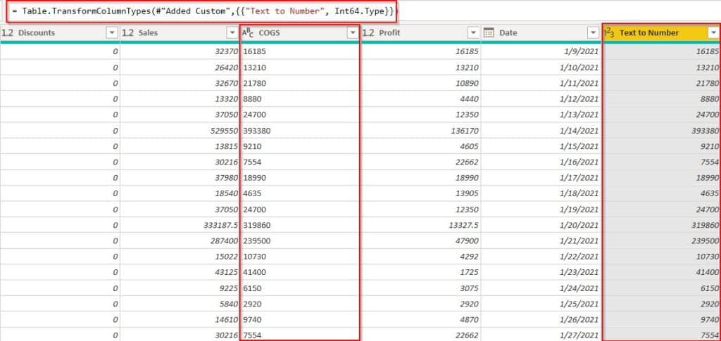Click Sales cell 333187.5
This screenshot has width=721, height=341.
(x=180, y=226)
